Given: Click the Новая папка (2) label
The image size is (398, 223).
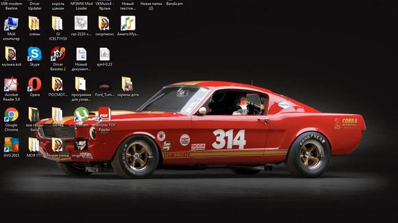Looking at the screenshot, I should point(151,6).
